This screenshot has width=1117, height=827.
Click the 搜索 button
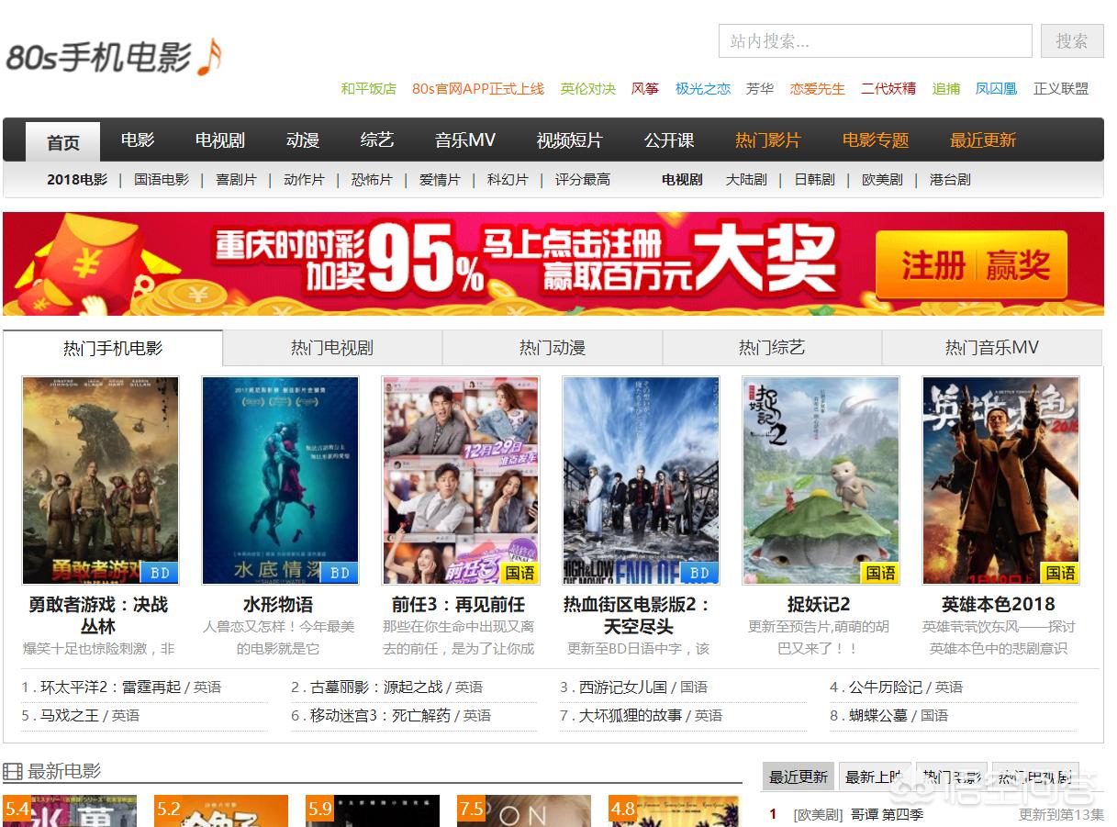pyautogui.click(x=1072, y=41)
